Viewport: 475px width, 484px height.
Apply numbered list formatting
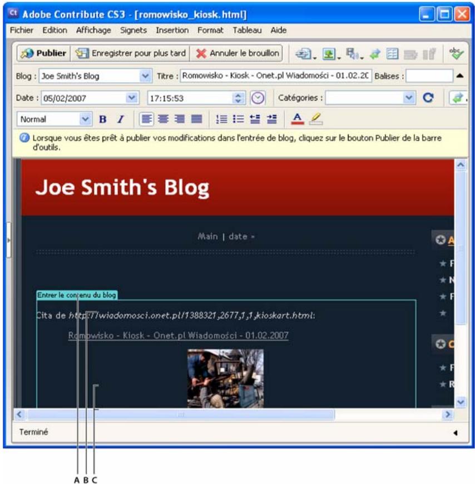click(221, 119)
